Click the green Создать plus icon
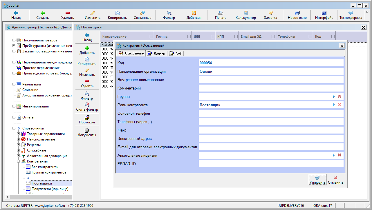The image size is (372, 210). point(42,13)
